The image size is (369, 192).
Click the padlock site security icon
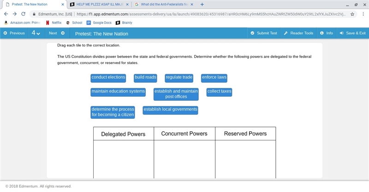coord(34,14)
